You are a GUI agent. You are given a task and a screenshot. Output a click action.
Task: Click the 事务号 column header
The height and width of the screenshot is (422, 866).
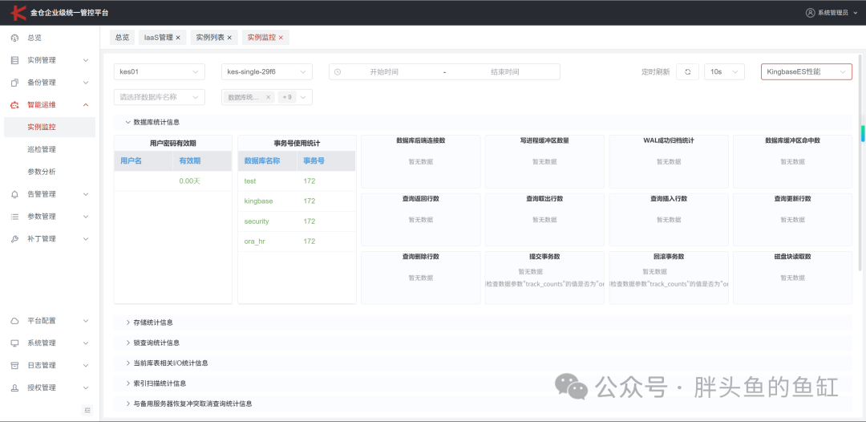[x=326, y=160]
